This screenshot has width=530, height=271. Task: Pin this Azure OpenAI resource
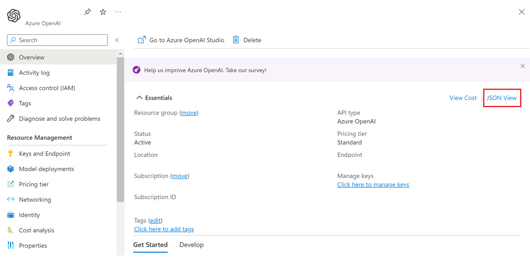pos(87,11)
